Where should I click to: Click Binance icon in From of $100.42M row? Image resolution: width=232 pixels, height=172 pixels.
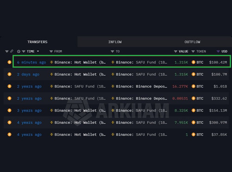point(52,62)
